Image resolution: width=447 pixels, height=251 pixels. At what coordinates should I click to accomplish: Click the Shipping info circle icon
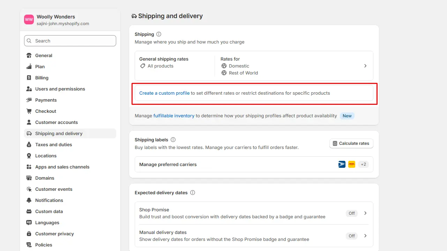(x=159, y=34)
